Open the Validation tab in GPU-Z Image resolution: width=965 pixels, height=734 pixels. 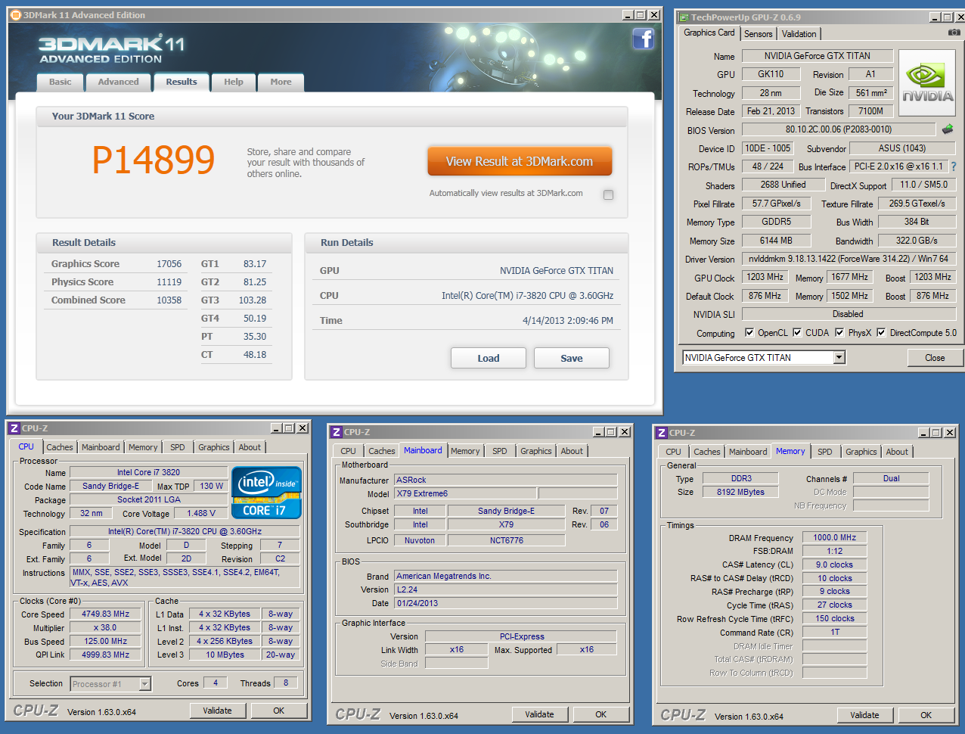coord(799,34)
